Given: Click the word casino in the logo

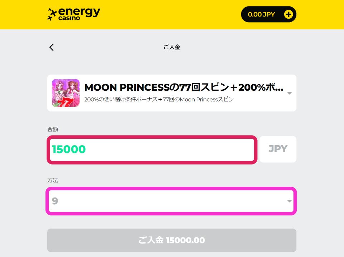Looking at the screenshot, I should (x=69, y=18).
